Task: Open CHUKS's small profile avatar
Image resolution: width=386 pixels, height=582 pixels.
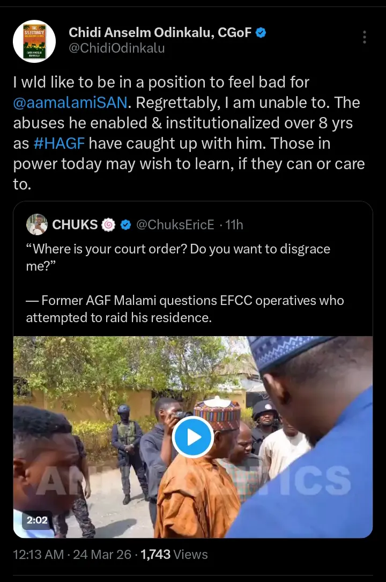Action: coord(36,224)
